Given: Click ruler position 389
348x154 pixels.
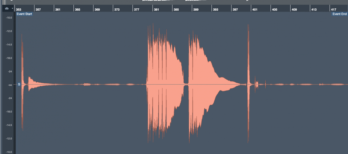Looking at the screenshot, I should coord(196,10).
